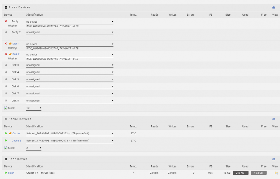The width and height of the screenshot is (280, 179).
Task: Click the grey status square for Disk 7
Action: (6, 93)
